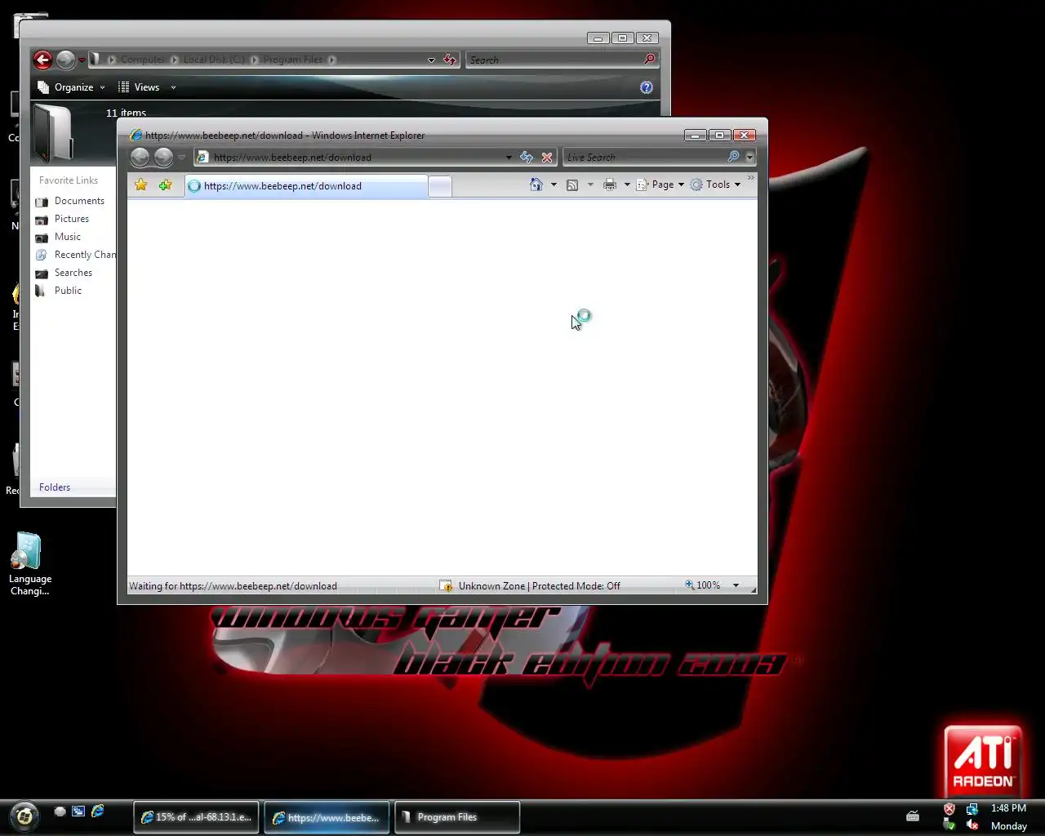Click the blue Help icon in Explorer
This screenshot has height=836, width=1045.
click(647, 87)
